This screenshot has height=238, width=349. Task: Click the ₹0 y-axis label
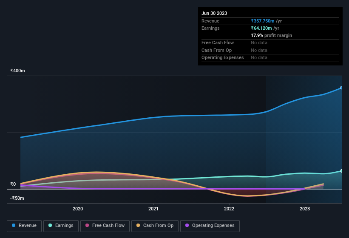(13, 184)
